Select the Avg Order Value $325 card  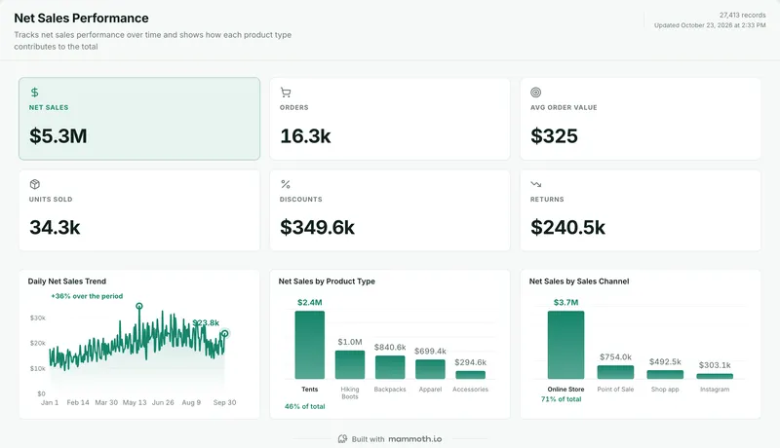(x=641, y=119)
